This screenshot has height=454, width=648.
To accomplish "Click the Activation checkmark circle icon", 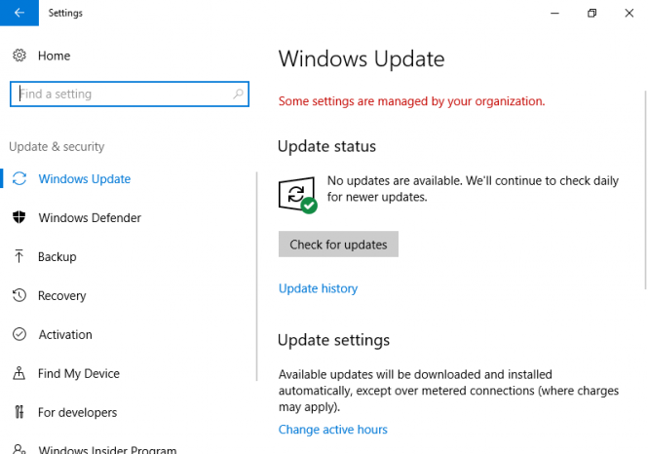I will (x=19, y=334).
